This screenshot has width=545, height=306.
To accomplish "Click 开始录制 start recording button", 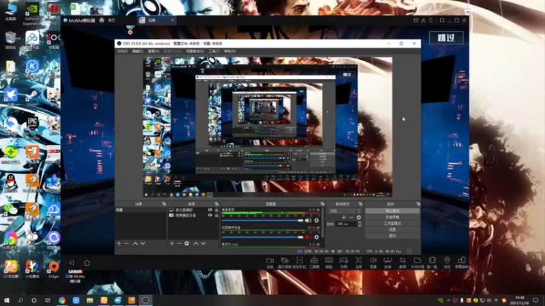I will 392,217.
